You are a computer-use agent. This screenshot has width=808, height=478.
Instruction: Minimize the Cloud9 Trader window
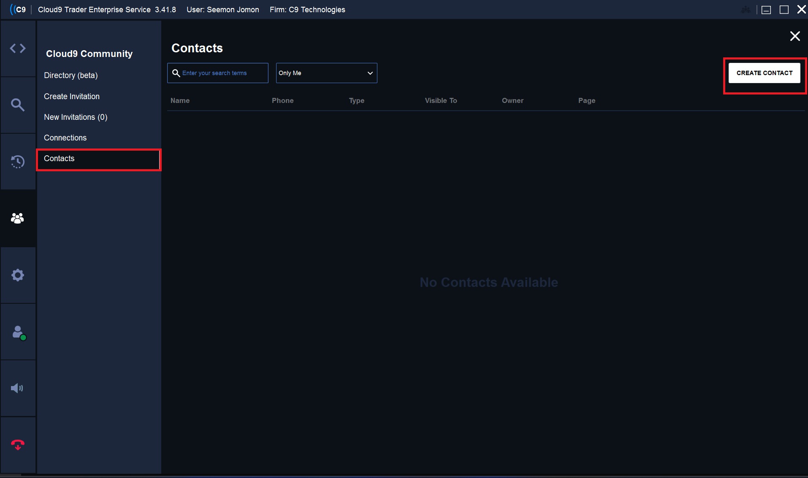point(766,10)
